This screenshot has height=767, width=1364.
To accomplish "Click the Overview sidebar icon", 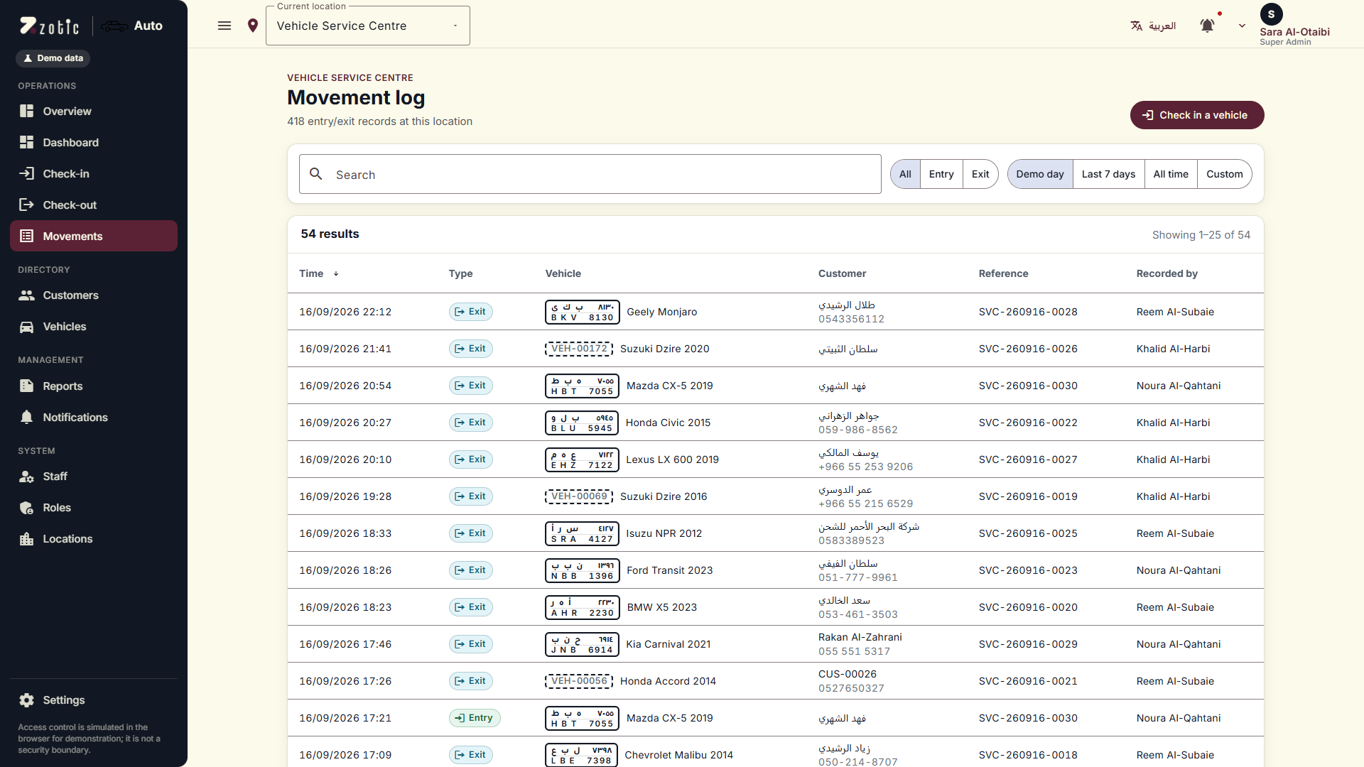I will [27, 111].
